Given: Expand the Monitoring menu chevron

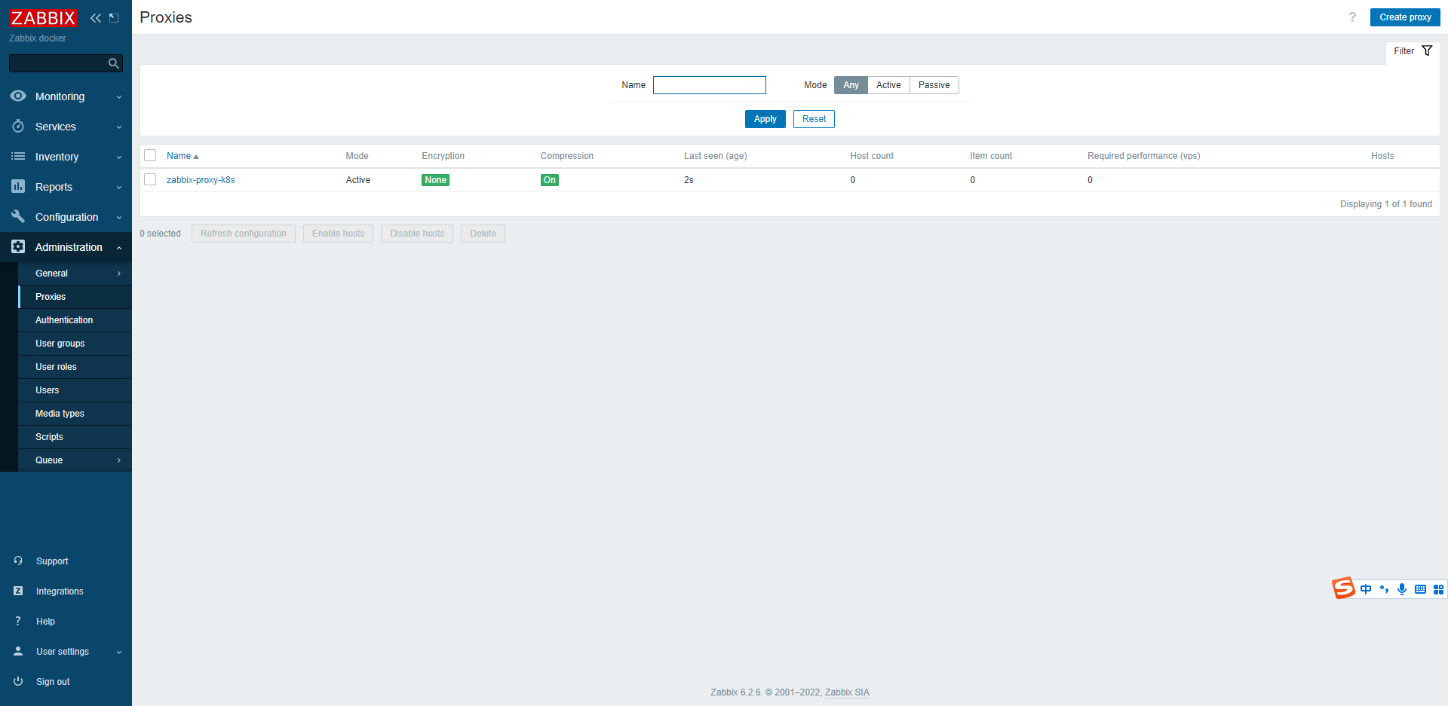Looking at the screenshot, I should pyautogui.click(x=119, y=96).
